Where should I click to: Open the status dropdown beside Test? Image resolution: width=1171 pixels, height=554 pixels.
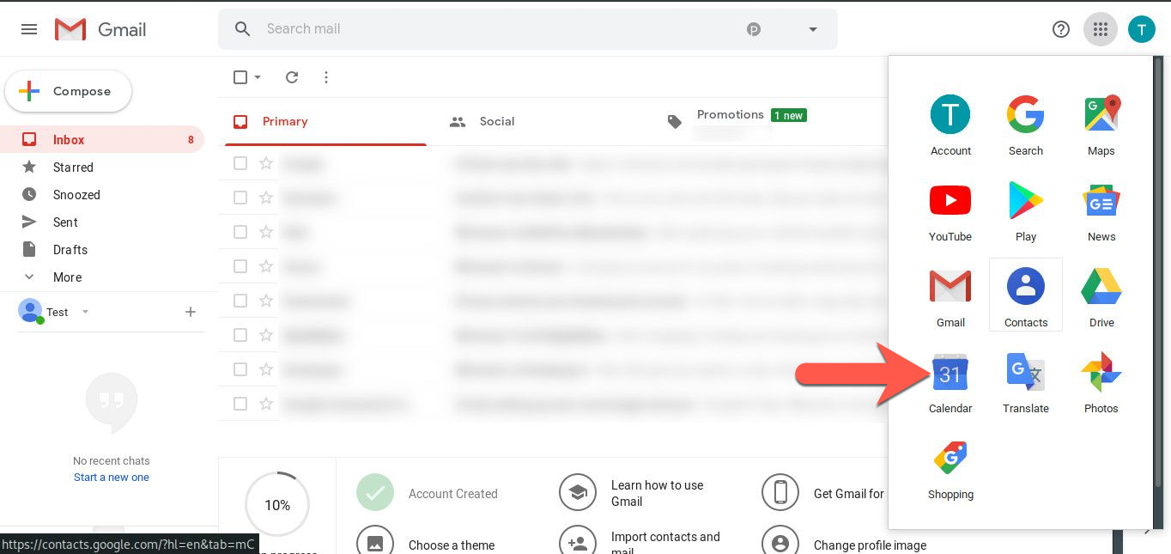click(85, 312)
